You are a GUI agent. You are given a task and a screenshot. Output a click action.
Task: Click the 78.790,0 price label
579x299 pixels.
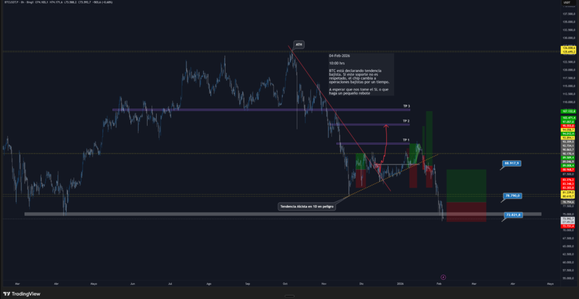[x=513, y=196]
